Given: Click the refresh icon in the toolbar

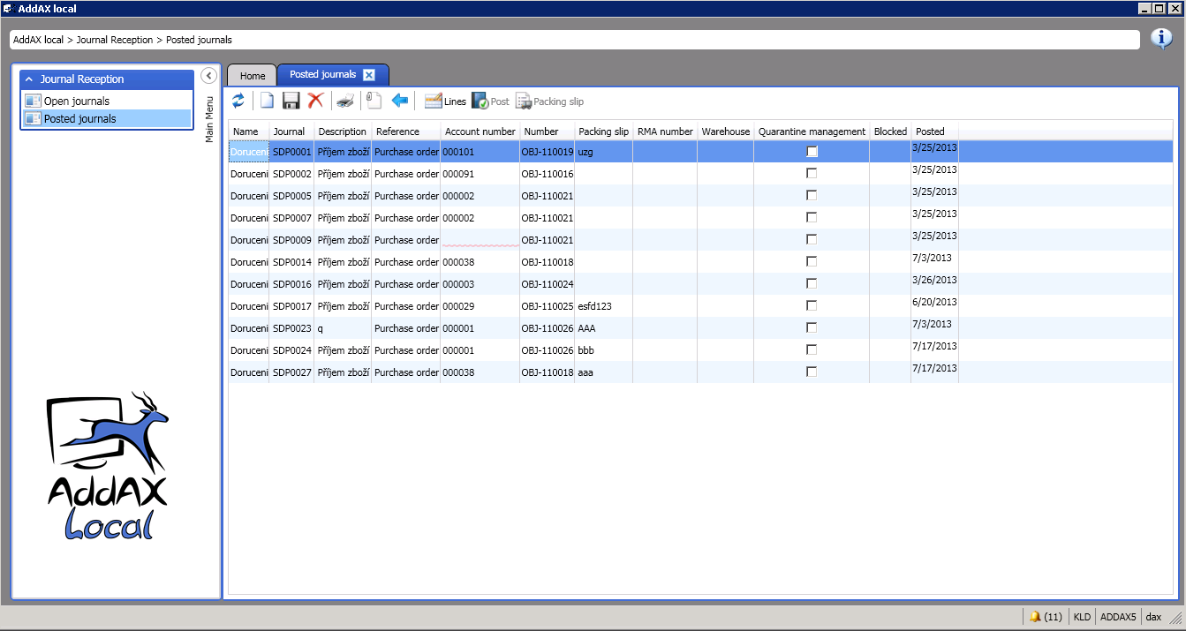Looking at the screenshot, I should point(238,101).
